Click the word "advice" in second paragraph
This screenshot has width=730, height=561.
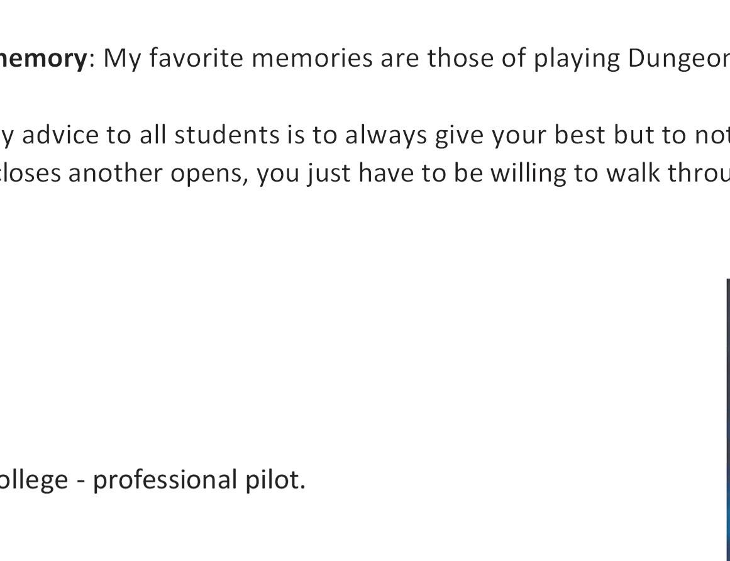pyautogui.click(x=60, y=135)
